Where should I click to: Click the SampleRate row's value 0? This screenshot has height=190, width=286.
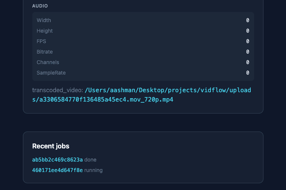coord(248,73)
